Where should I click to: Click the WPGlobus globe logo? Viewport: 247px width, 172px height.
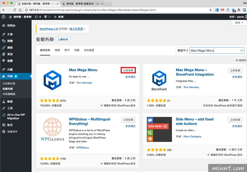[53, 130]
